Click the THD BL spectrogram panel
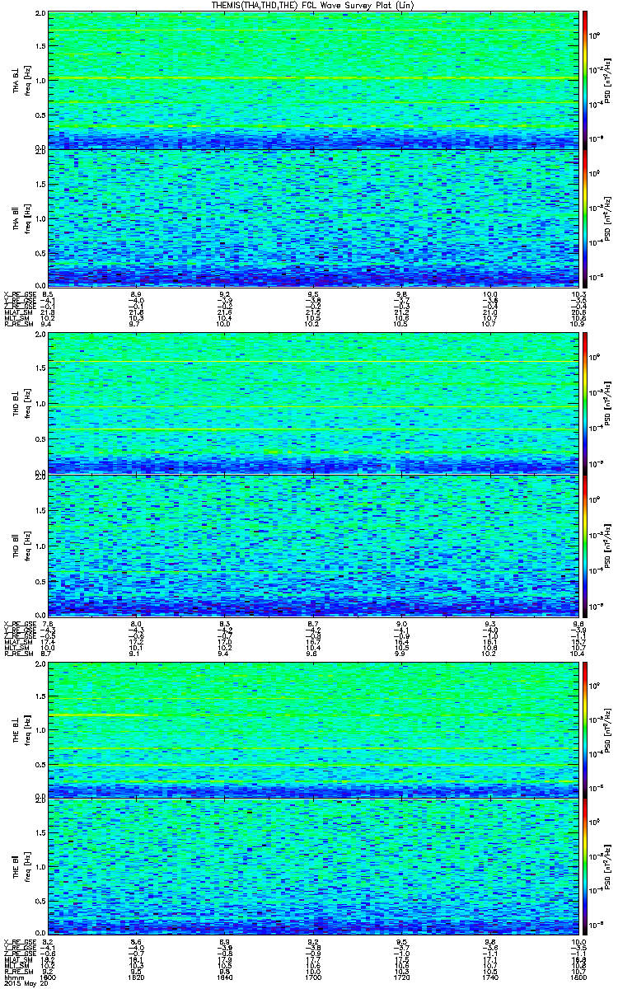This screenshot has width=618, height=989. (313, 404)
